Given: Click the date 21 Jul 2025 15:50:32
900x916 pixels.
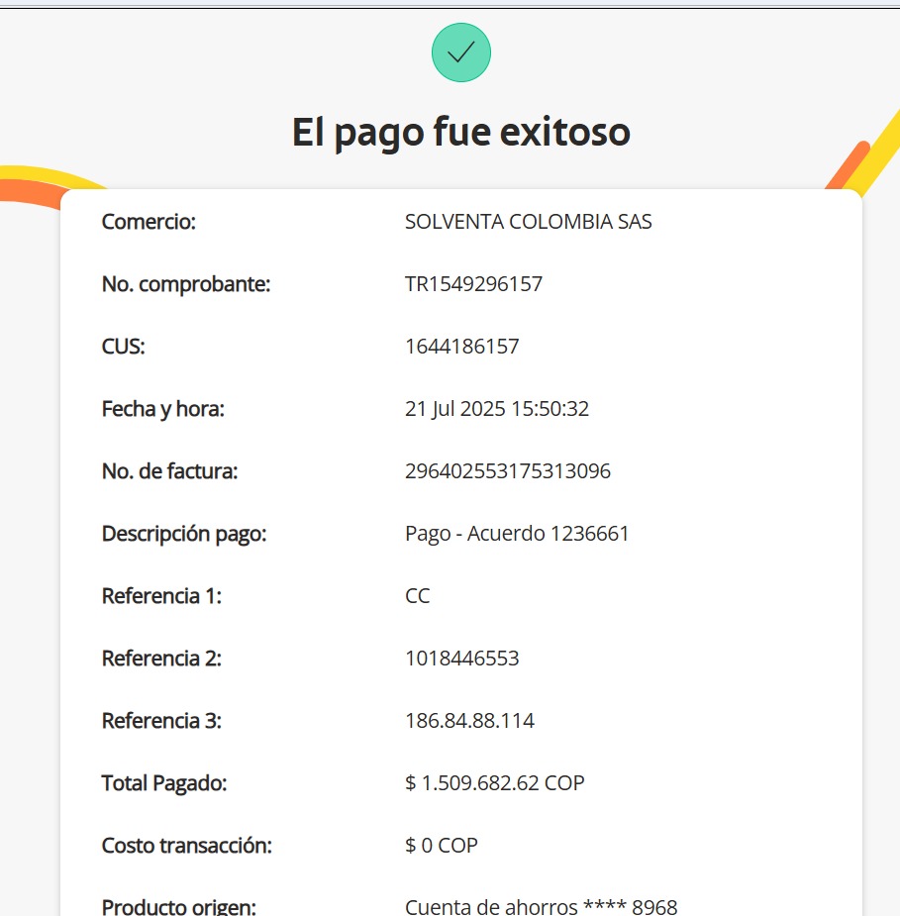Looking at the screenshot, I should [497, 409].
